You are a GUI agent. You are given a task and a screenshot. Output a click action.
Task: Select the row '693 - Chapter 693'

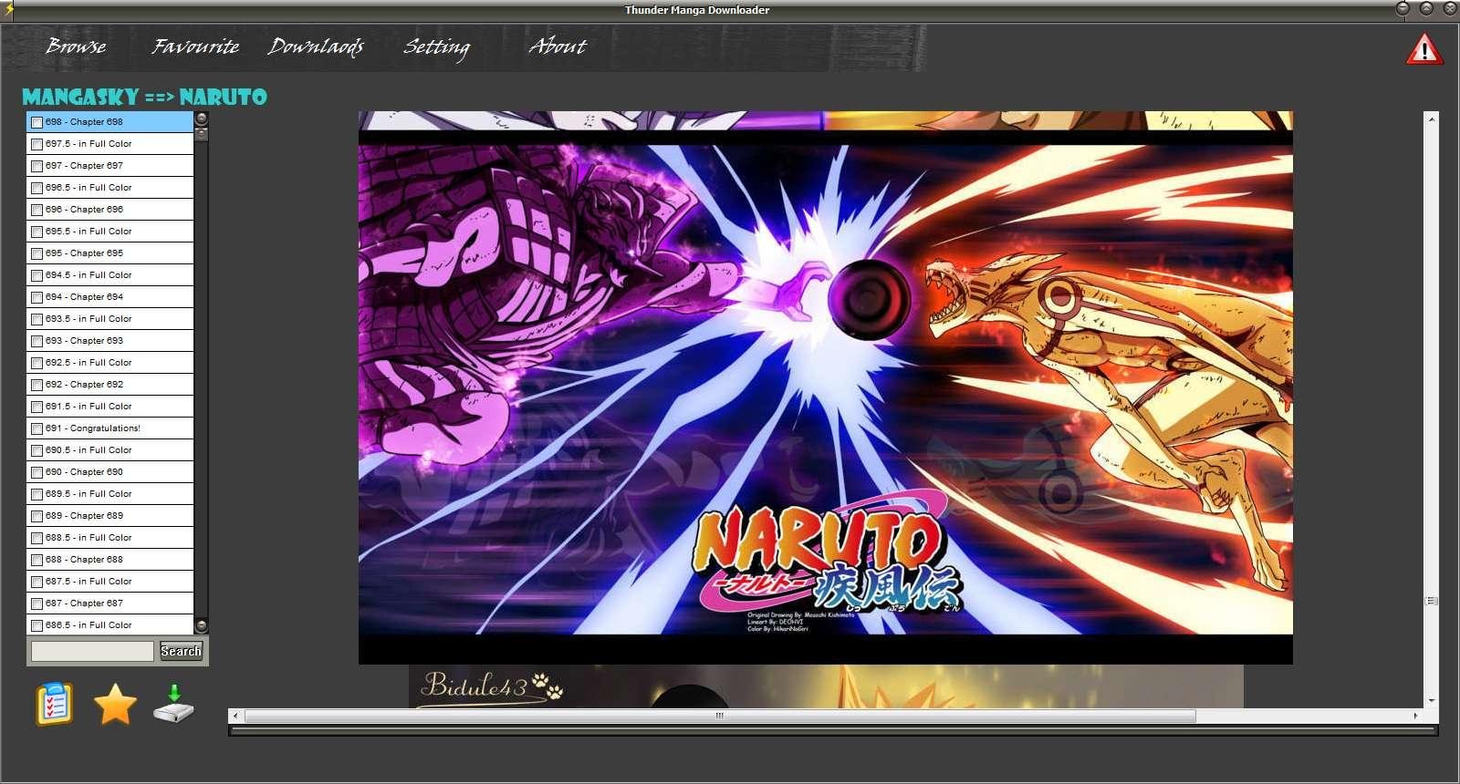point(110,341)
